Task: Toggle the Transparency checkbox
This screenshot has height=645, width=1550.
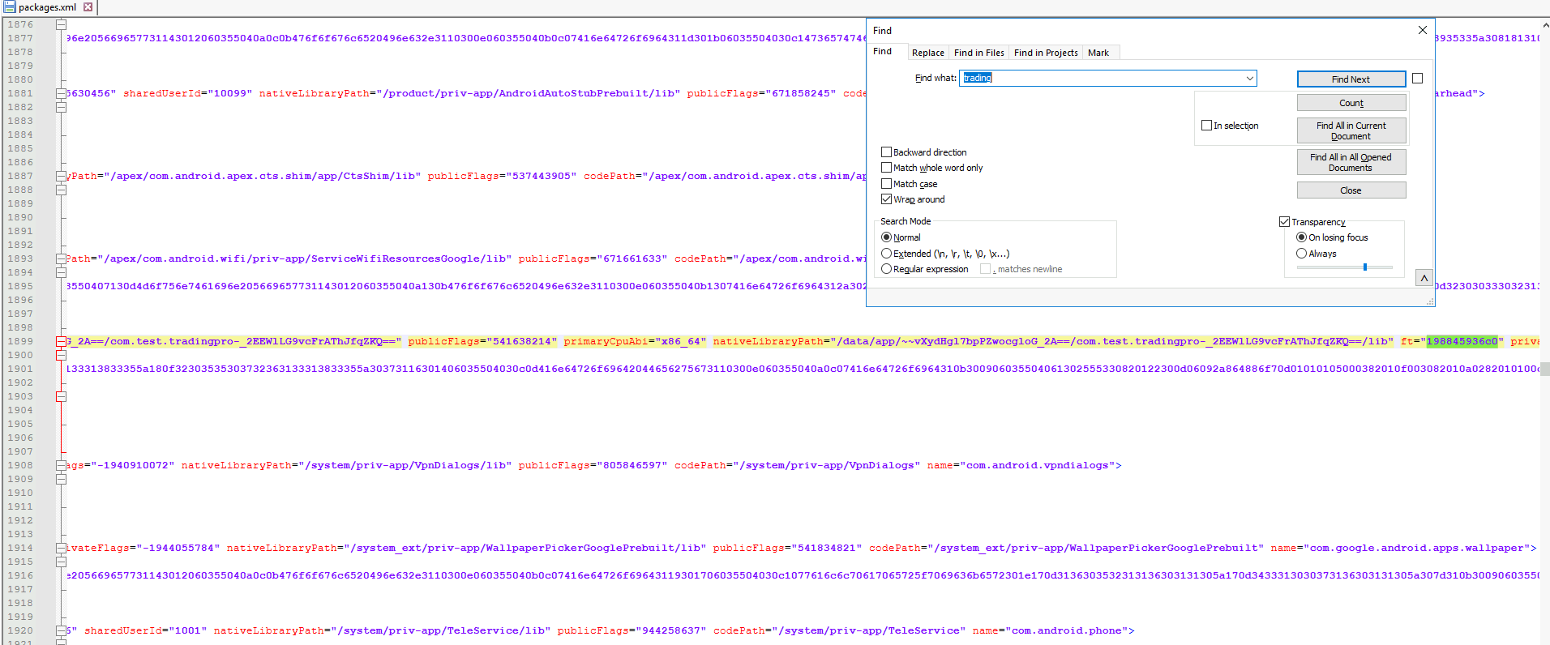Action: (x=1284, y=222)
